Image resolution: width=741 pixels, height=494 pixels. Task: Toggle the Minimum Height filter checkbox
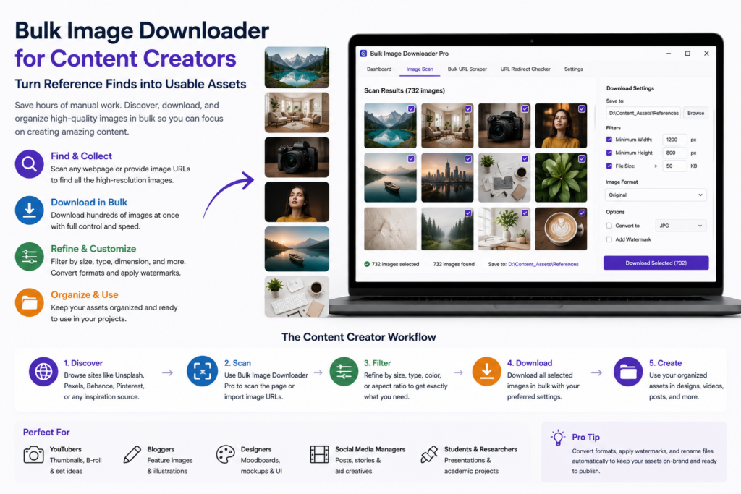(609, 153)
